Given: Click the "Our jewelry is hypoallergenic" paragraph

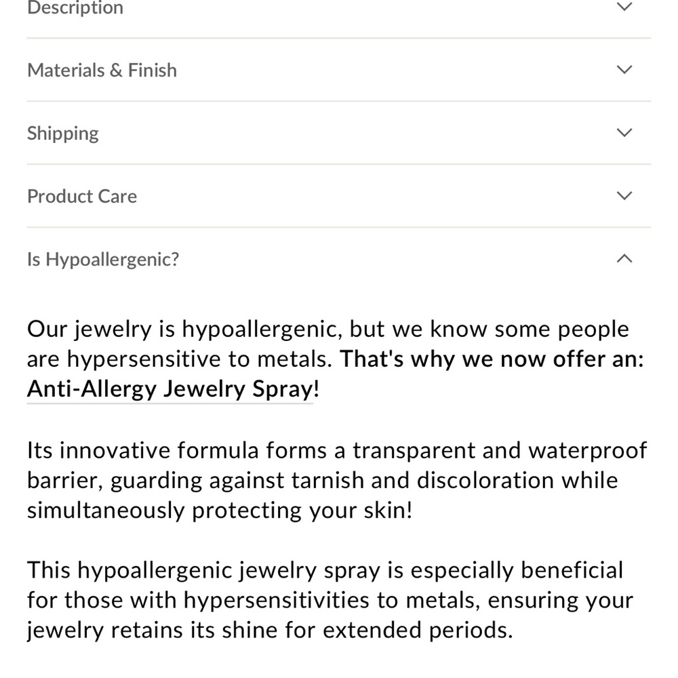Looking at the screenshot, I should coord(336,359).
